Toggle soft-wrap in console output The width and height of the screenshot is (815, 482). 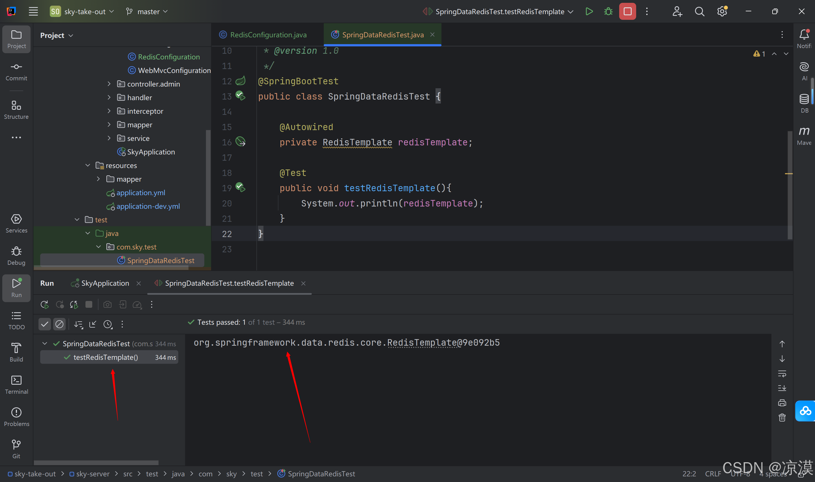coord(782,373)
